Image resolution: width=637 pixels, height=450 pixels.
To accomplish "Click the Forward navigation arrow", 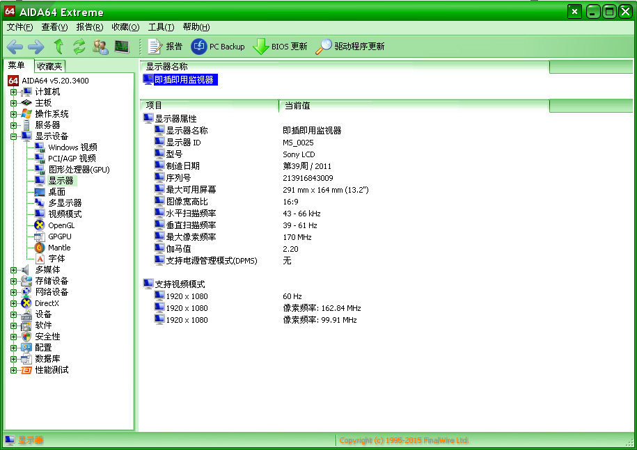I will coord(36,47).
